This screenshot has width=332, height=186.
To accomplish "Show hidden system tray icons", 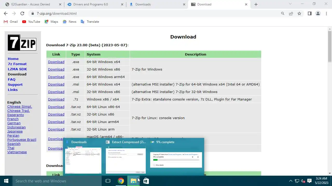I will pyautogui.click(x=290, y=181).
